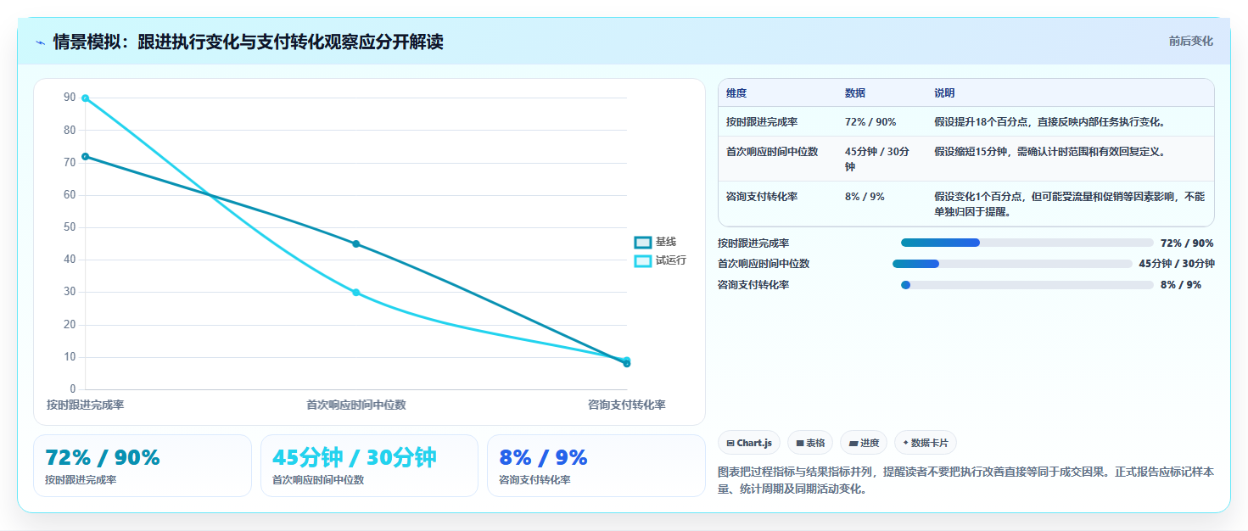Click the lightning icon beside the header title
This screenshot has height=531, width=1248.
pyautogui.click(x=40, y=42)
